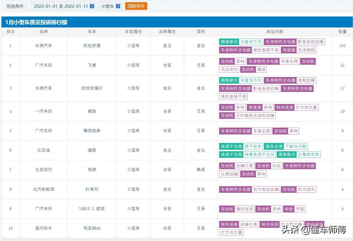
Task: Select the 威驰 series link
Action: (92, 111)
